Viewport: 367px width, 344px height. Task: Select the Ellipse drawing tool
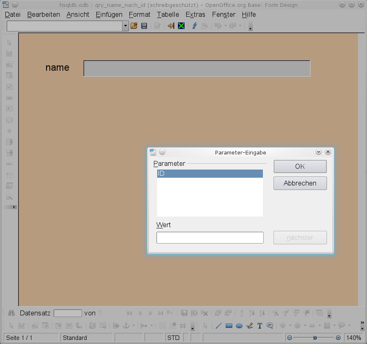click(240, 326)
